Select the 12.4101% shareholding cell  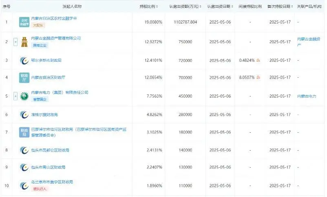coord(153,60)
